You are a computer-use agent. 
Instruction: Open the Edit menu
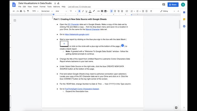[x=24, y=7]
